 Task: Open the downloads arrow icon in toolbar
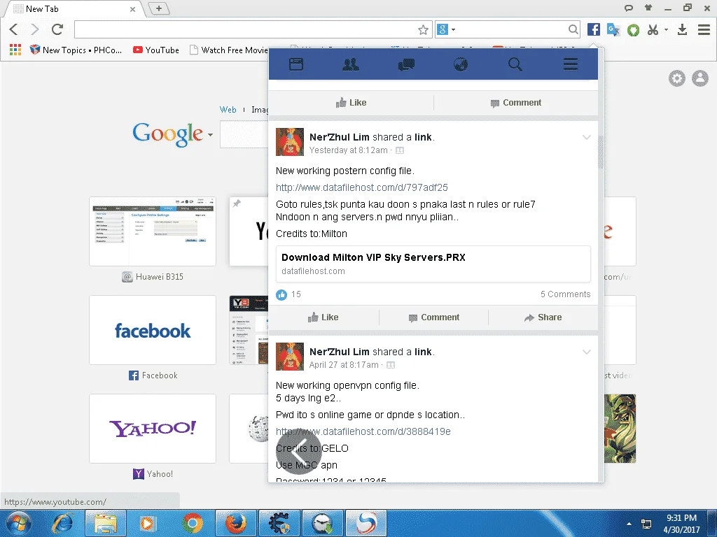tap(682, 29)
